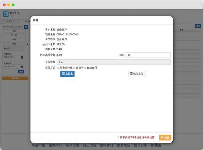This screenshot has height=150, width=204.
Task: Click the 微信支付 (WeChat Pay) button
Action: pos(137,74)
